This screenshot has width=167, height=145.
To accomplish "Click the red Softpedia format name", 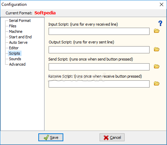I will pos(45,13).
